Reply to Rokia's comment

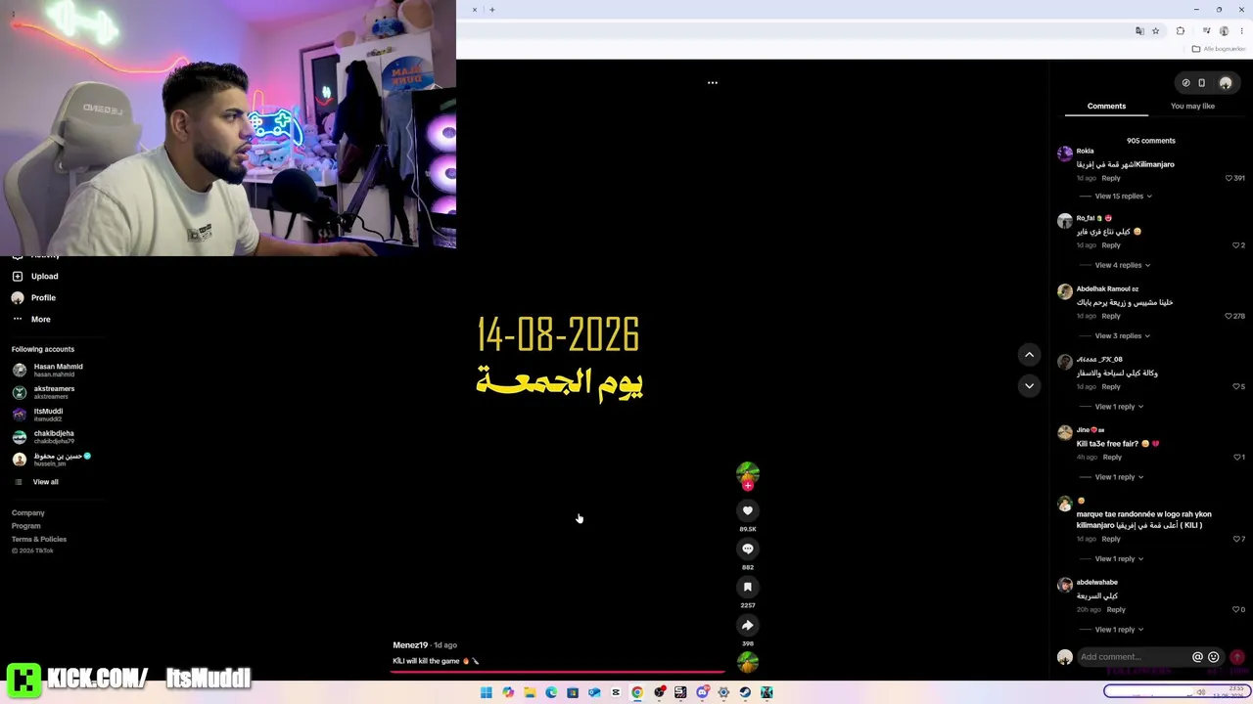click(x=1111, y=178)
